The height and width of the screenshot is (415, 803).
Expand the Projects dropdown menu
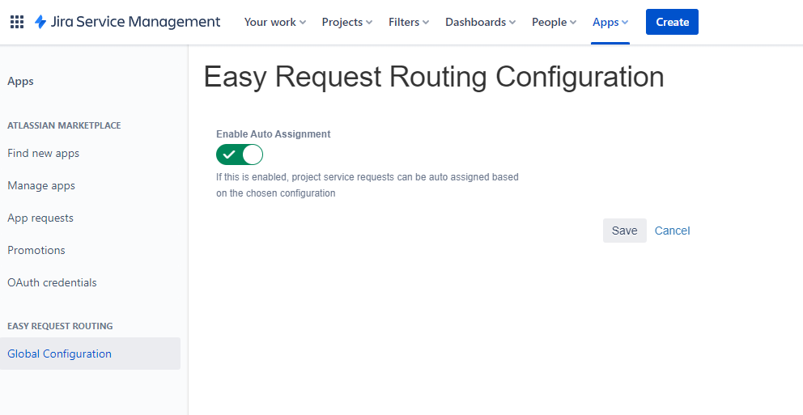click(x=347, y=22)
